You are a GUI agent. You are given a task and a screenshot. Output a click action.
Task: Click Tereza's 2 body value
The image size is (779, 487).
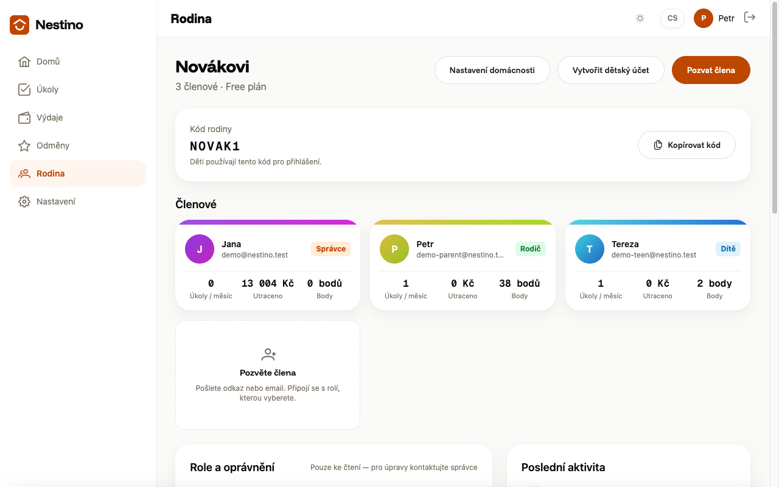coord(714,283)
